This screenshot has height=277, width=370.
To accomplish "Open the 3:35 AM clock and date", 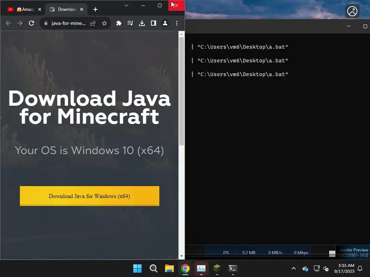I will tap(344, 268).
